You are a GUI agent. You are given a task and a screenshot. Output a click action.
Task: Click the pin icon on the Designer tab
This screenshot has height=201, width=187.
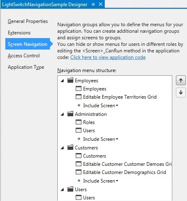(93, 5)
